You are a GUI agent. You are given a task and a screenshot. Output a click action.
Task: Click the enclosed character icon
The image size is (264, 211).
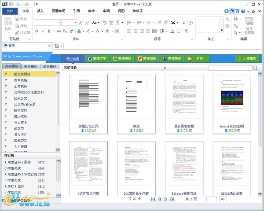tap(117, 31)
